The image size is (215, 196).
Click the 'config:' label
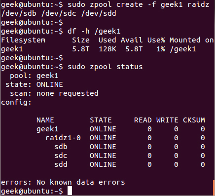click(x=16, y=102)
